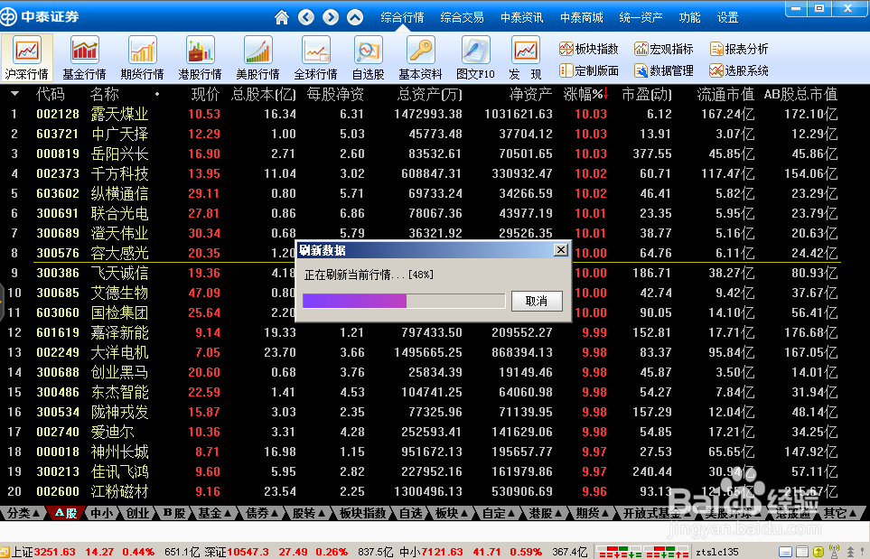This screenshot has width=870, height=559.
Task: Expand the 分类 bottom tab
Action: click(23, 513)
